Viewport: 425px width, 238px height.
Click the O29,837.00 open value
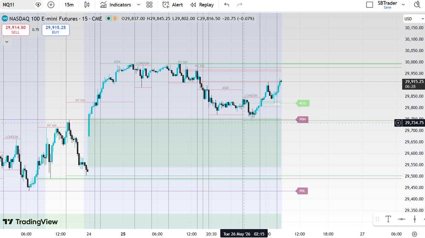(x=133, y=19)
